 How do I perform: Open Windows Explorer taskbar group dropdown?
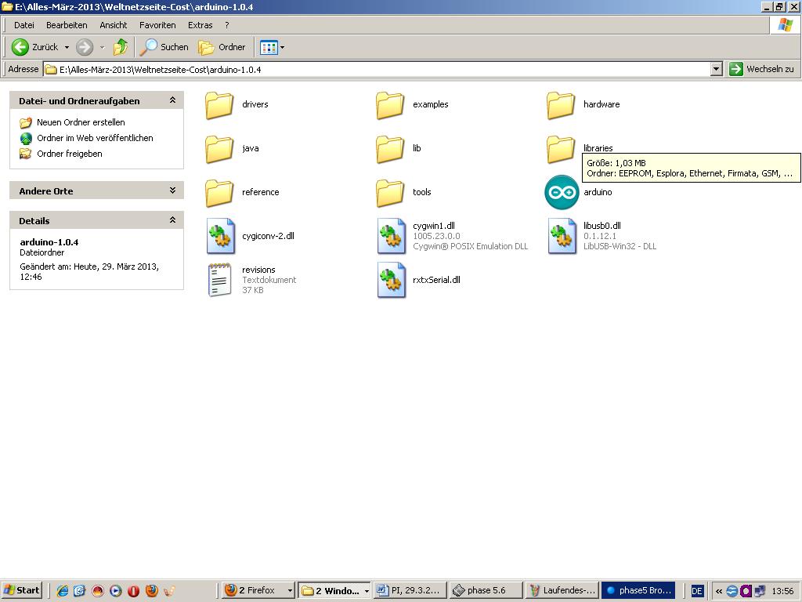point(367,590)
